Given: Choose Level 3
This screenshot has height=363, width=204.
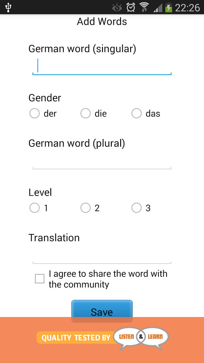Looking at the screenshot, I should click(141, 208).
